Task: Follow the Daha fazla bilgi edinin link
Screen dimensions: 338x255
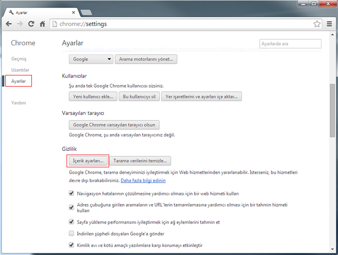Action: click(x=143, y=181)
